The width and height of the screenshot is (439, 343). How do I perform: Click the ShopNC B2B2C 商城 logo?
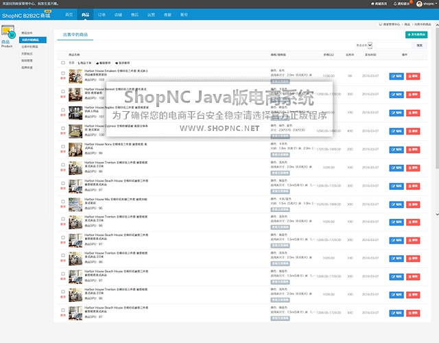click(26, 15)
